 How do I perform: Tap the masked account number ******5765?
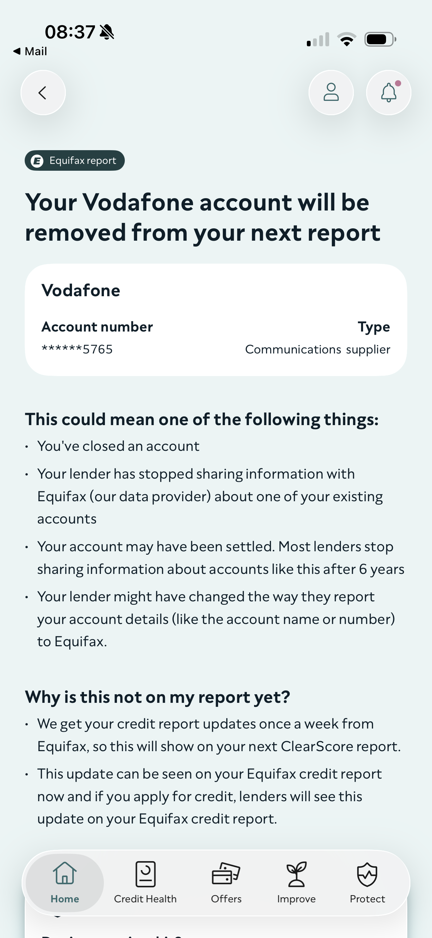pyautogui.click(x=77, y=349)
